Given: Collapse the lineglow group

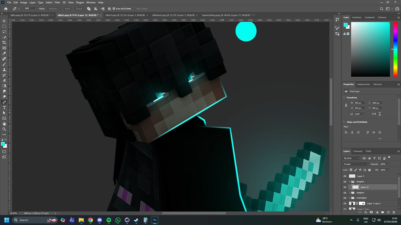Looking at the screenshot, I should click(x=350, y=182).
